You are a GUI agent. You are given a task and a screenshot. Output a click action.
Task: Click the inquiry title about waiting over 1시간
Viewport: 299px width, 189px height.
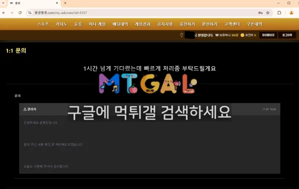click(149, 68)
